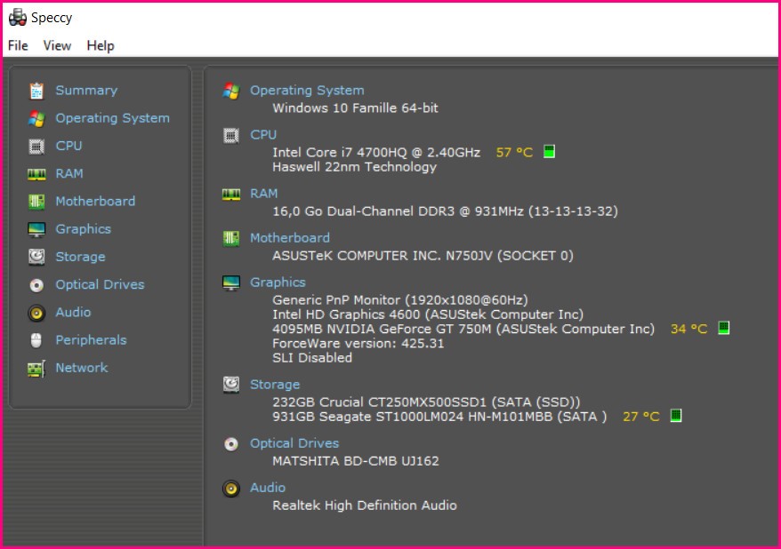Screen dimensions: 781x549
Task: Click the Audio speaker icon in sidebar
Action: 36,313
